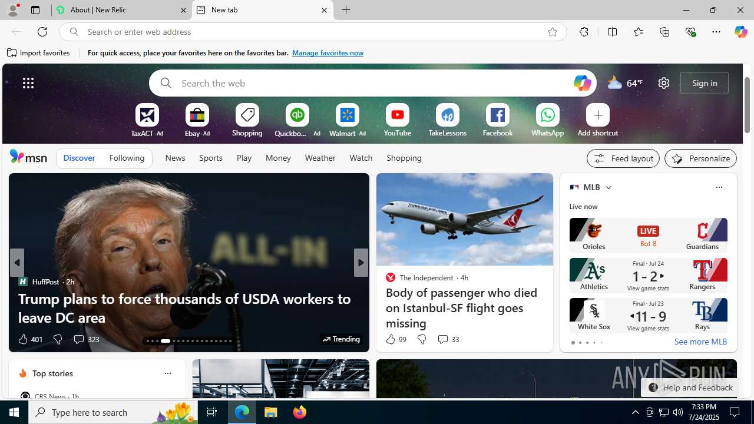
Task: Switch to the Discover tab
Action: [x=79, y=158]
